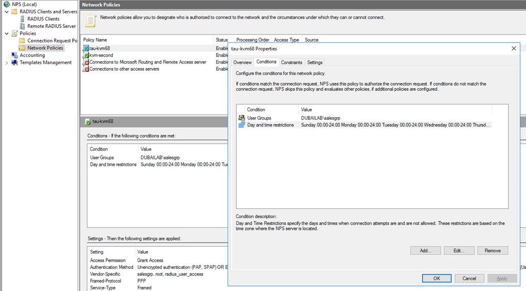Switch to the Overview tab
The height and width of the screenshot is (291, 526).
(242, 63)
